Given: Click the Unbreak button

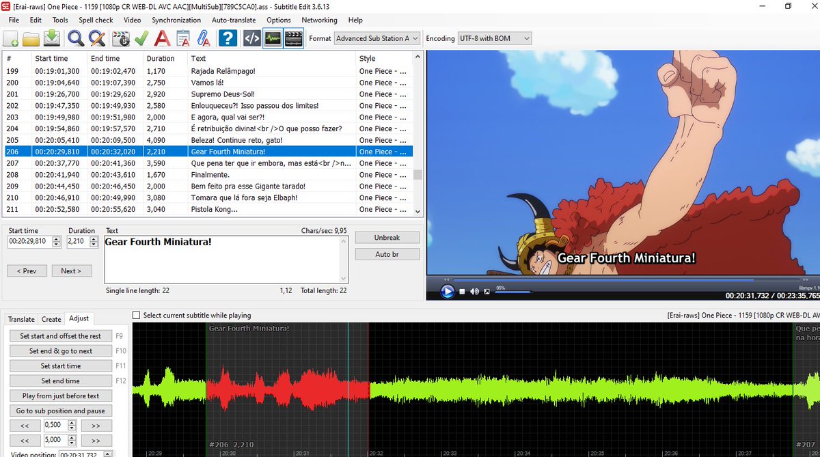Looking at the screenshot, I should click(x=387, y=238).
